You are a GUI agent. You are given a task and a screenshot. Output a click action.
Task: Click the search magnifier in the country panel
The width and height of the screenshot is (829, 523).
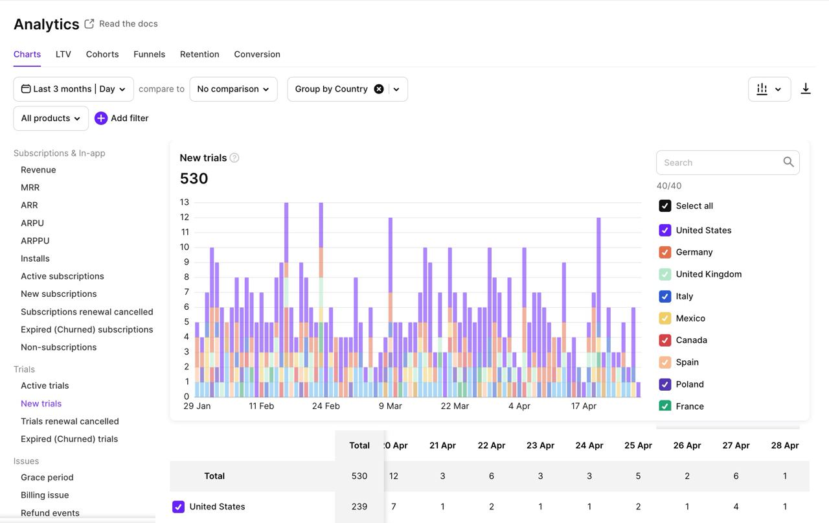(x=788, y=162)
